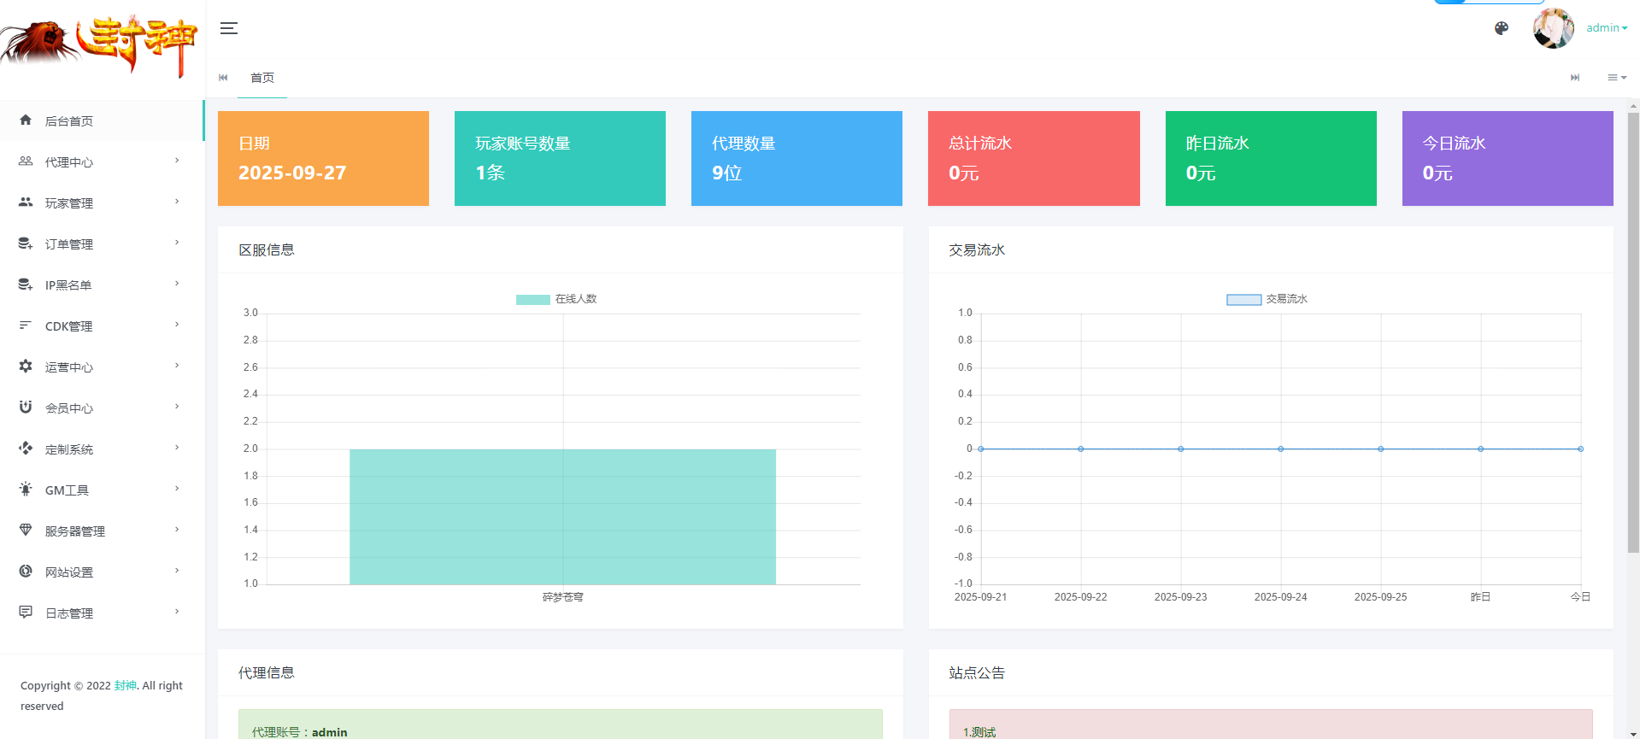Expand the 订单管理 submenu arrow

pos(177,243)
